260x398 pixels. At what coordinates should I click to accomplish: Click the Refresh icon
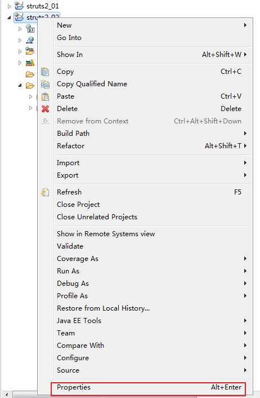pyautogui.click(x=45, y=192)
